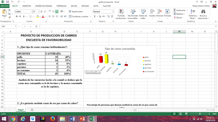Viewport: 218px width, 122px height.
Task: Click the red font color swatch
Action: pyautogui.click(x=43, y=17)
